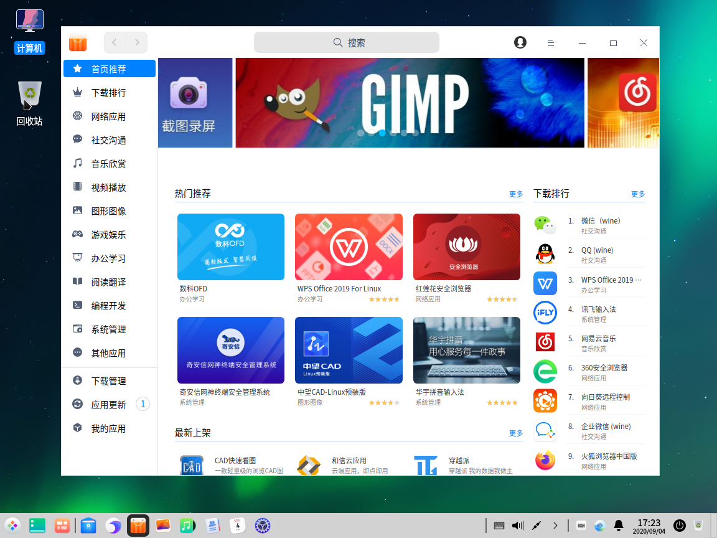The width and height of the screenshot is (717, 538).
Task: Click the 17:23 clock in the taskbar
Action: [649, 526]
